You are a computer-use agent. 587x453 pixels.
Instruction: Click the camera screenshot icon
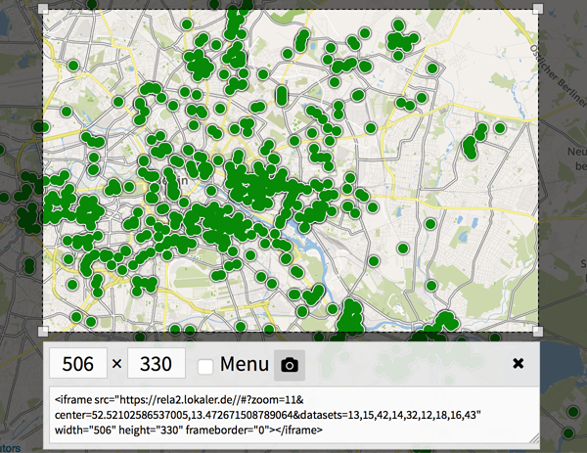click(290, 365)
